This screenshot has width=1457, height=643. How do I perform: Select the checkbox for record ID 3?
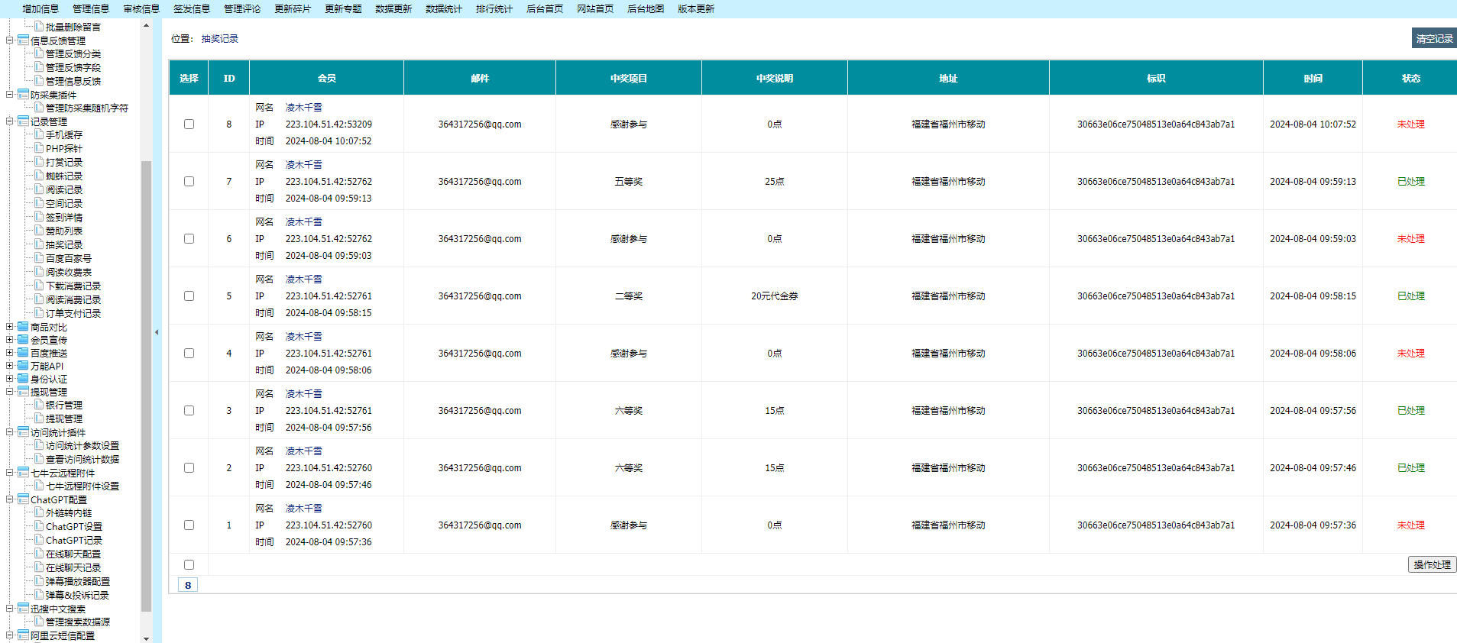click(x=189, y=410)
